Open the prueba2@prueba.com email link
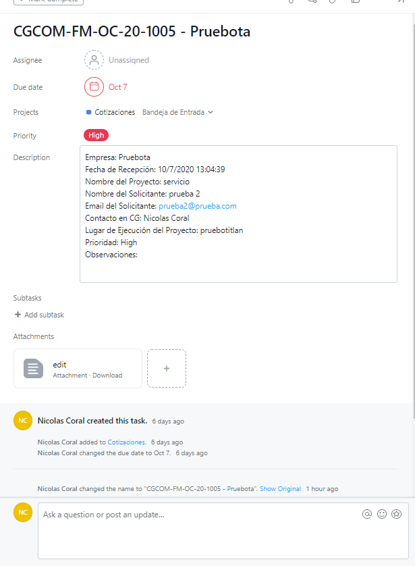Screen dimensions: 415x566 198,206
